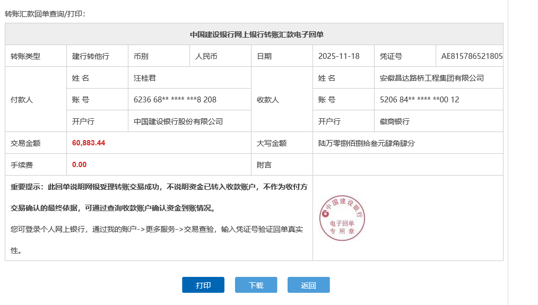Select payer account number ending 8 208
This screenshot has height=305, width=538.
(x=175, y=100)
